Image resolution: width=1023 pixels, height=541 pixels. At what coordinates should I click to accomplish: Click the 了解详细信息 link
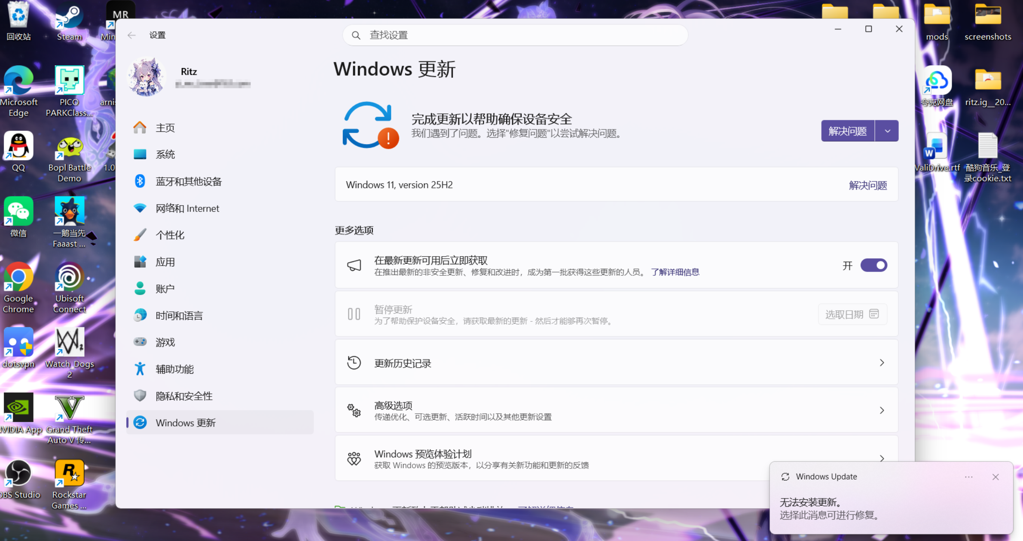tap(675, 272)
